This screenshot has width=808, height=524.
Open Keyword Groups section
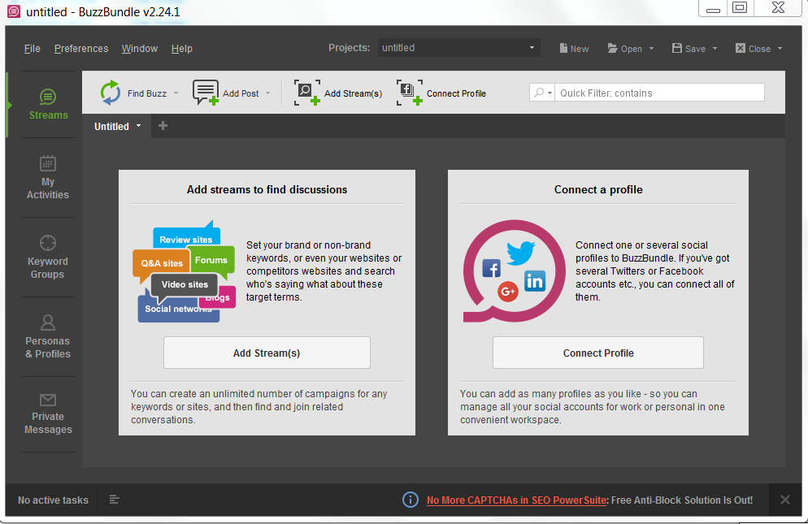click(48, 257)
